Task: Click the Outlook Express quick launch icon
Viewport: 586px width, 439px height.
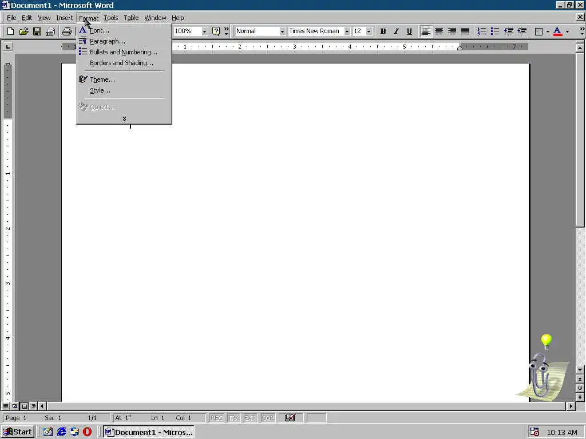Action: tap(74, 432)
